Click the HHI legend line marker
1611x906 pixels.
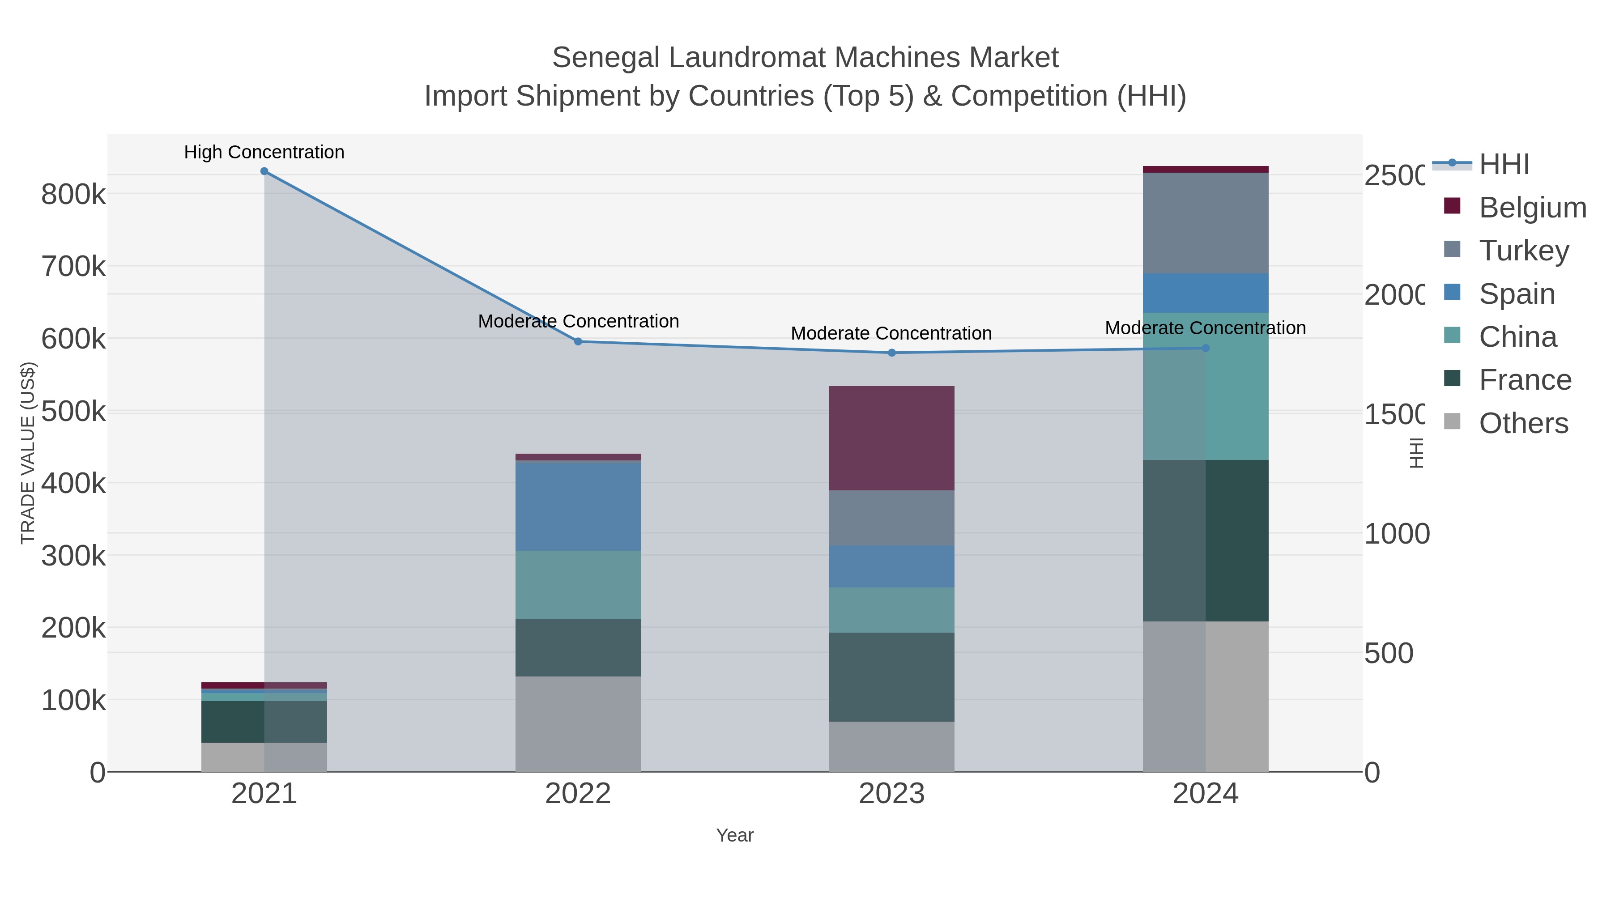coord(1452,163)
